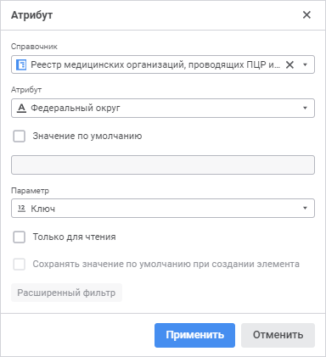Screen dimensions: 326x357
Task: Click the Применить button
Action: 194,335
